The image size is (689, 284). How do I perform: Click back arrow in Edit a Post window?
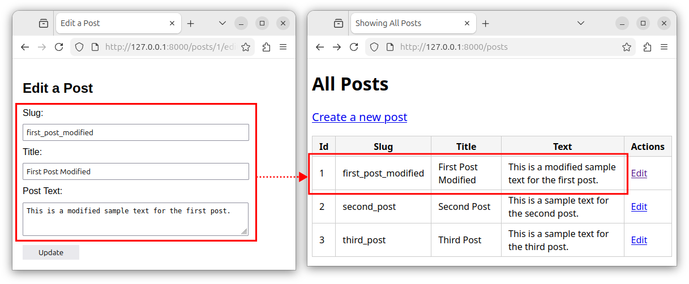tap(24, 47)
